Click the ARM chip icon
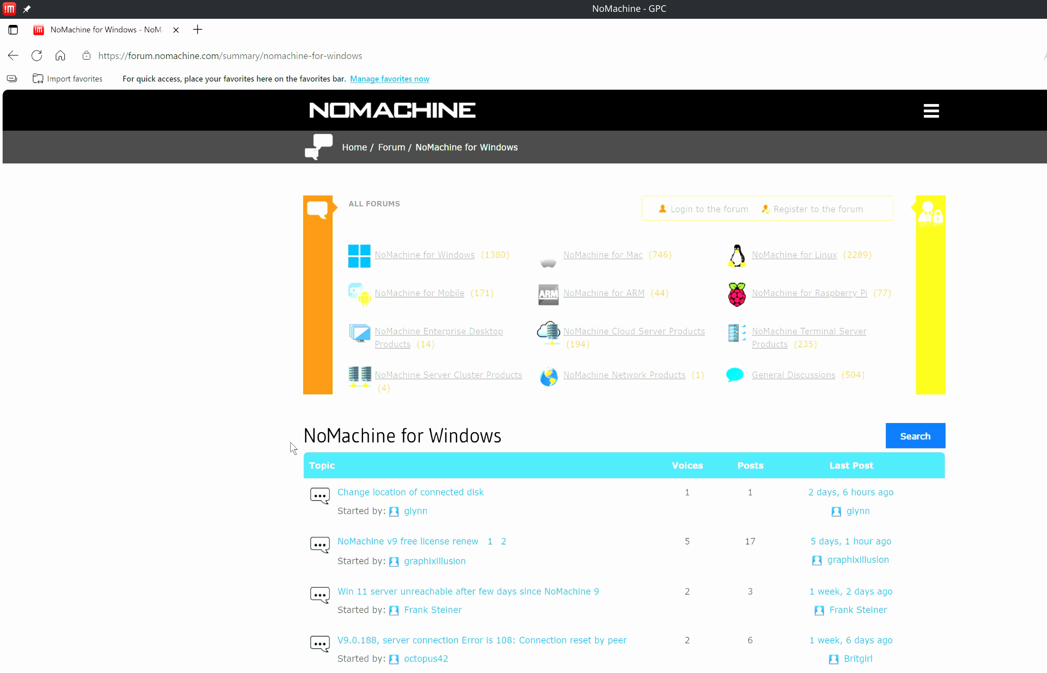 click(548, 294)
